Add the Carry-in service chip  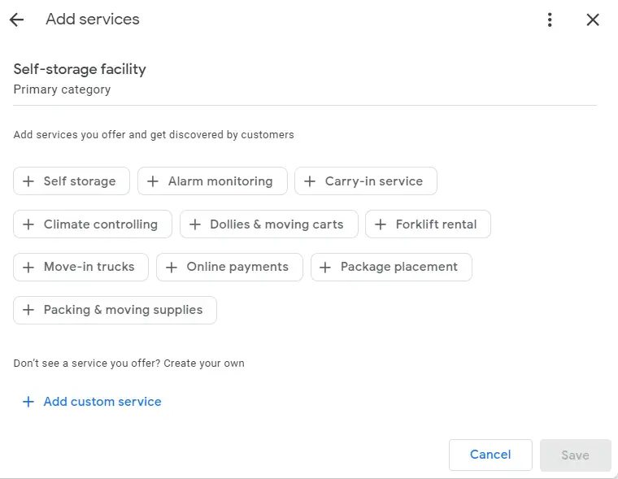tap(366, 181)
